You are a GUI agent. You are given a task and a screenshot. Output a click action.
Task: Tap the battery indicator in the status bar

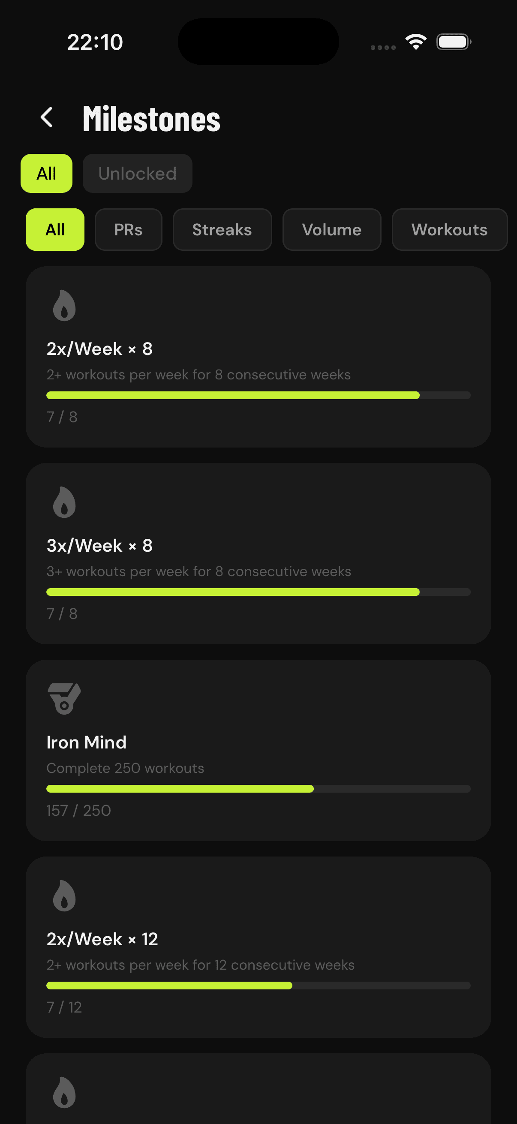(453, 42)
